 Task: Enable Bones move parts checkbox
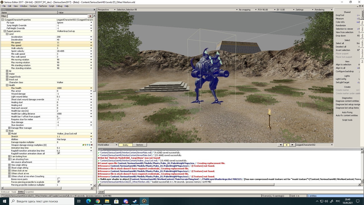(x=59, y=179)
